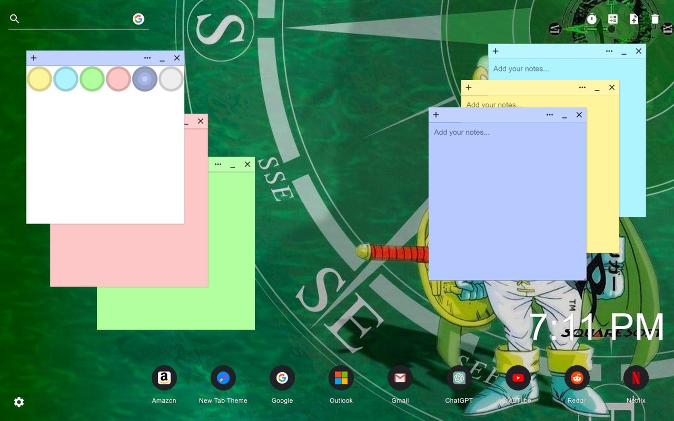
Task: Close the purple note
Action: click(x=579, y=115)
